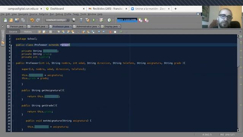Switch to the Person.java tab

pos(16,27)
